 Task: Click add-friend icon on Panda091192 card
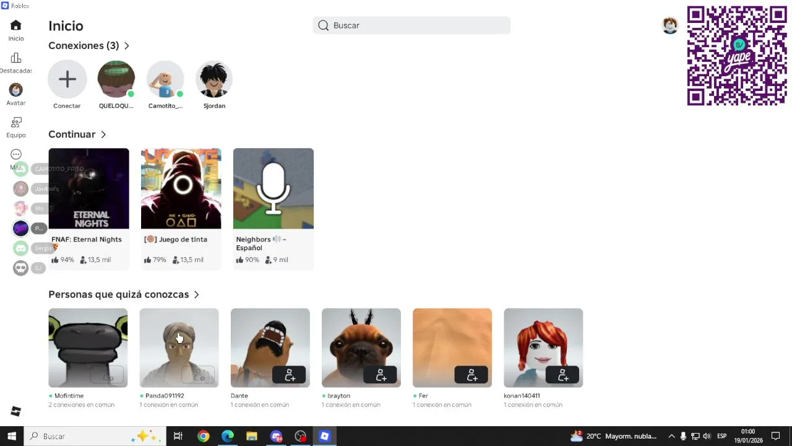(199, 375)
